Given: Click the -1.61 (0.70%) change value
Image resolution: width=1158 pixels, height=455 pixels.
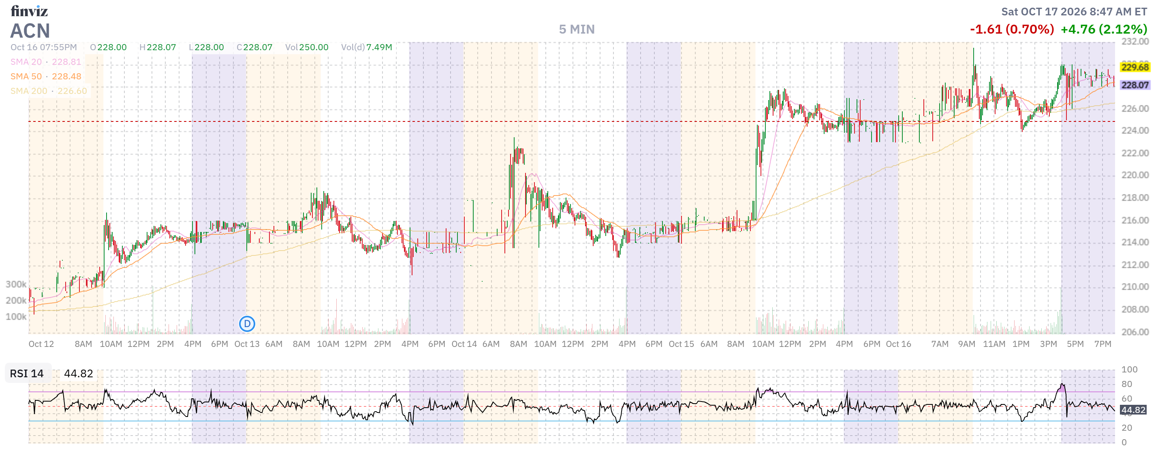Looking at the screenshot, I should click(x=1012, y=29).
